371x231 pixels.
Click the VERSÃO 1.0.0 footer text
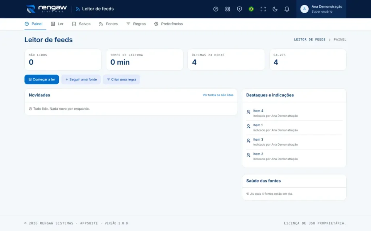pos(116,223)
